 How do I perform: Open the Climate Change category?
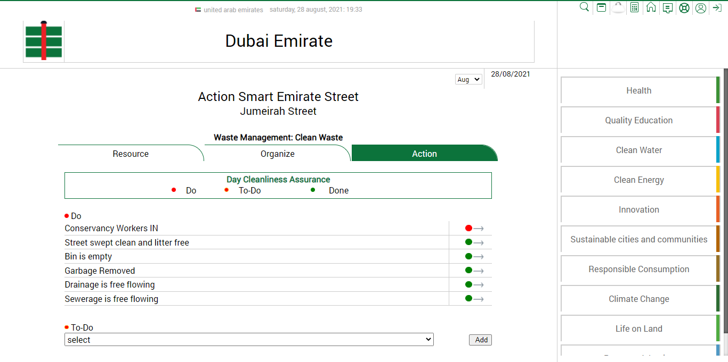tap(640, 299)
